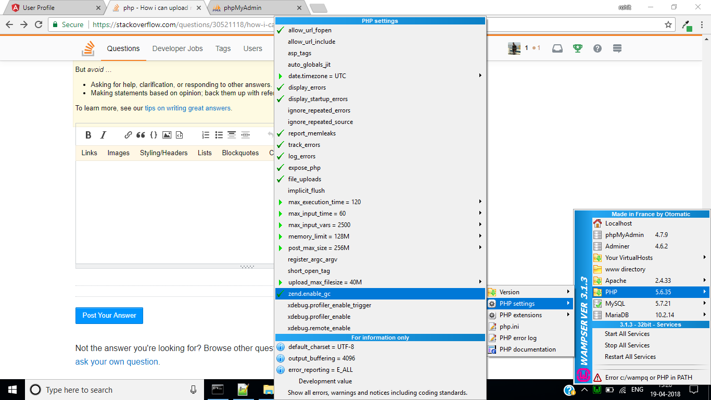711x400 pixels.
Task: Toggle the report_memleaks setting
Action: coord(380,133)
